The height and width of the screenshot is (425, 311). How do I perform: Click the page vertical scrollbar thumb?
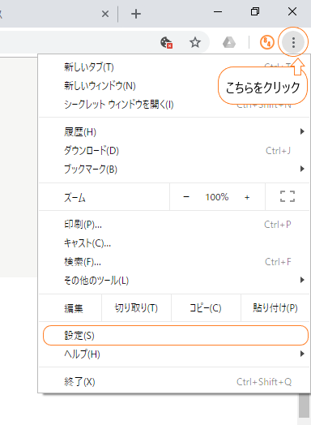tap(305, 406)
